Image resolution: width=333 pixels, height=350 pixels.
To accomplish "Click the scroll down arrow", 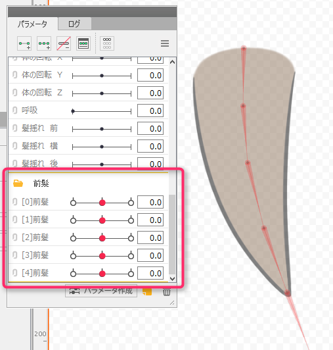I will point(172,278).
